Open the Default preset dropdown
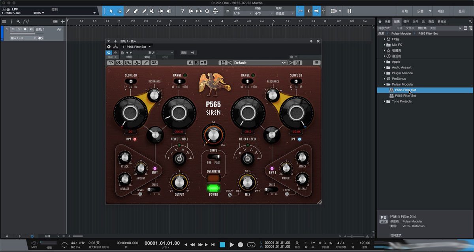The height and width of the screenshot is (252, 474). [260, 63]
